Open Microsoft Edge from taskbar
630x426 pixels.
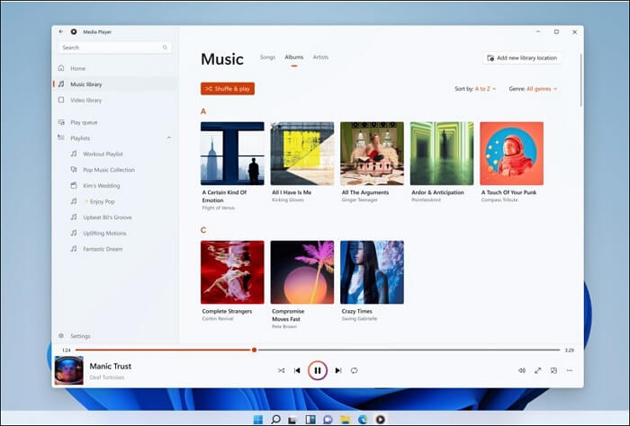[x=363, y=420]
